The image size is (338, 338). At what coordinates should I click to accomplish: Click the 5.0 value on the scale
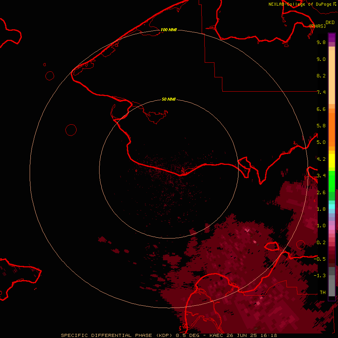pyautogui.click(x=321, y=142)
